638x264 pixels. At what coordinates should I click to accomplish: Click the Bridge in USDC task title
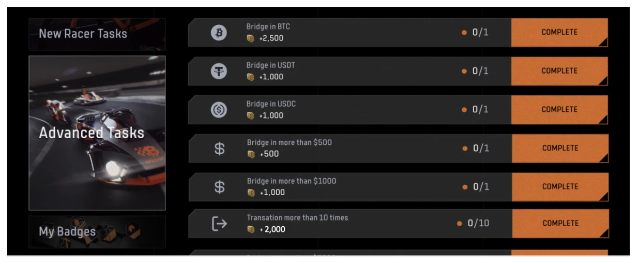[x=271, y=104]
